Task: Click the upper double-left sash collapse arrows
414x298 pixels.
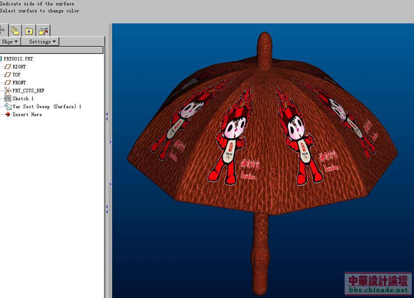Action: click(107, 116)
